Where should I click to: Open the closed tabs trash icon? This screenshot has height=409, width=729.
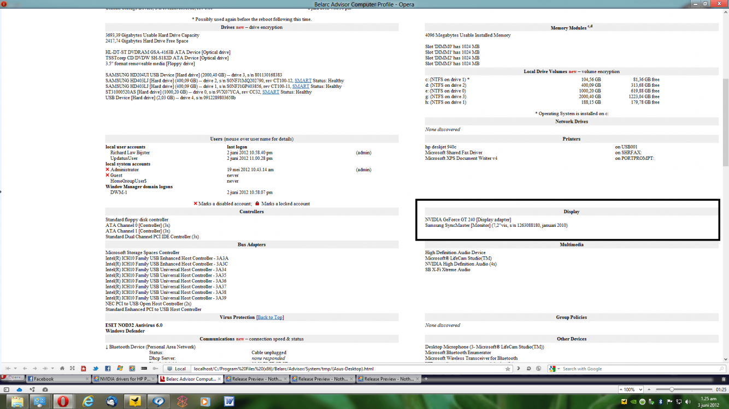click(724, 379)
